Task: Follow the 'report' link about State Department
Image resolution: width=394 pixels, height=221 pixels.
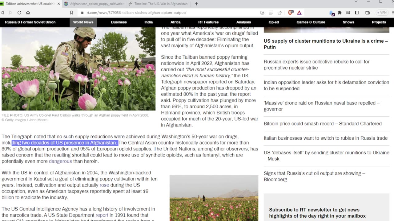Action: 102,215
